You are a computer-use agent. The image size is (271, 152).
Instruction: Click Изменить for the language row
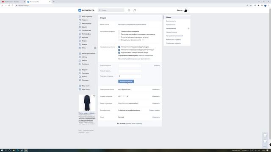(156, 117)
